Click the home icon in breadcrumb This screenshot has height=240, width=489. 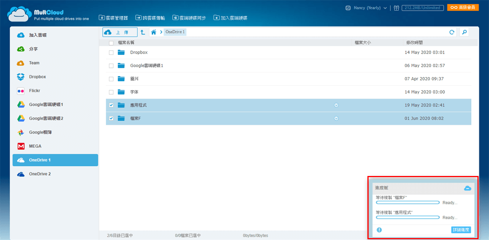154,32
